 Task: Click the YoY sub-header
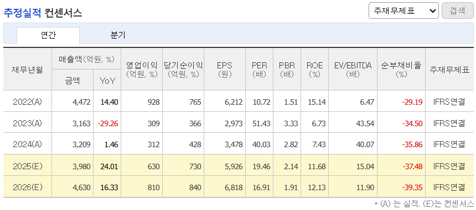(107, 80)
